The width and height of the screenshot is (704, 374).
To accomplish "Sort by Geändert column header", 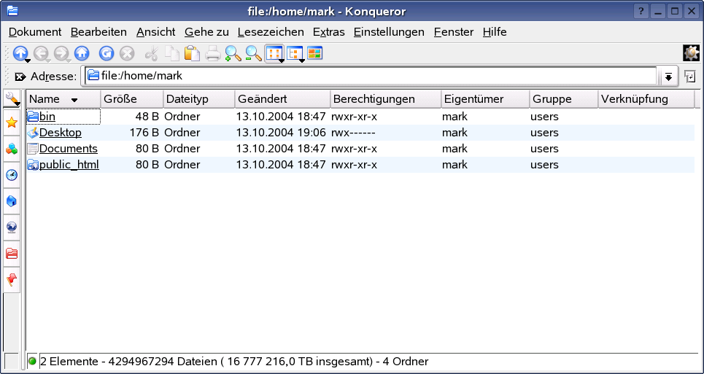I will click(x=283, y=99).
